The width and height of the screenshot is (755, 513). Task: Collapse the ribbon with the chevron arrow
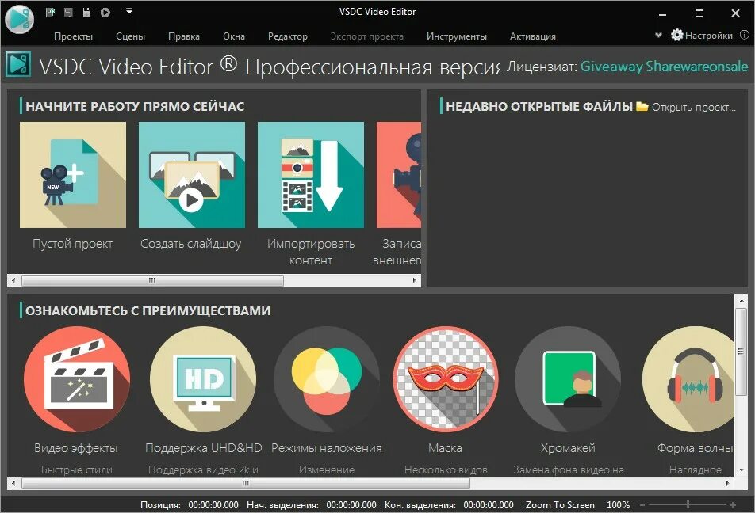[x=658, y=35]
